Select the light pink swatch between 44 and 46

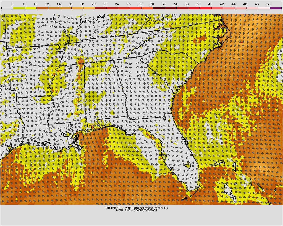click(241, 8)
